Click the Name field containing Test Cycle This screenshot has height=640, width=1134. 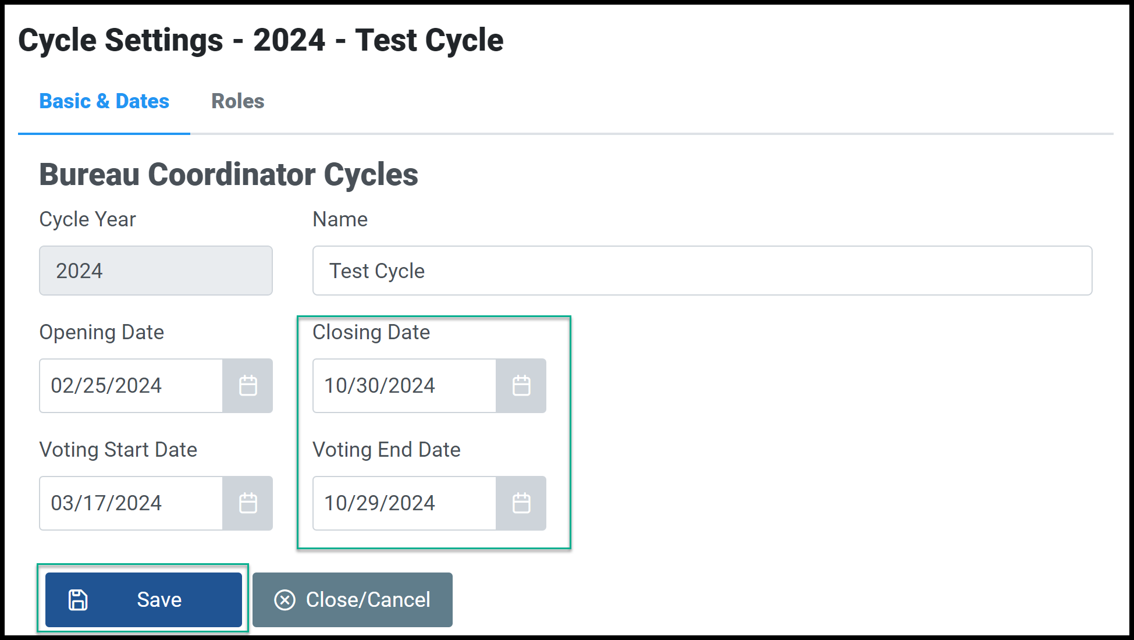(x=702, y=271)
